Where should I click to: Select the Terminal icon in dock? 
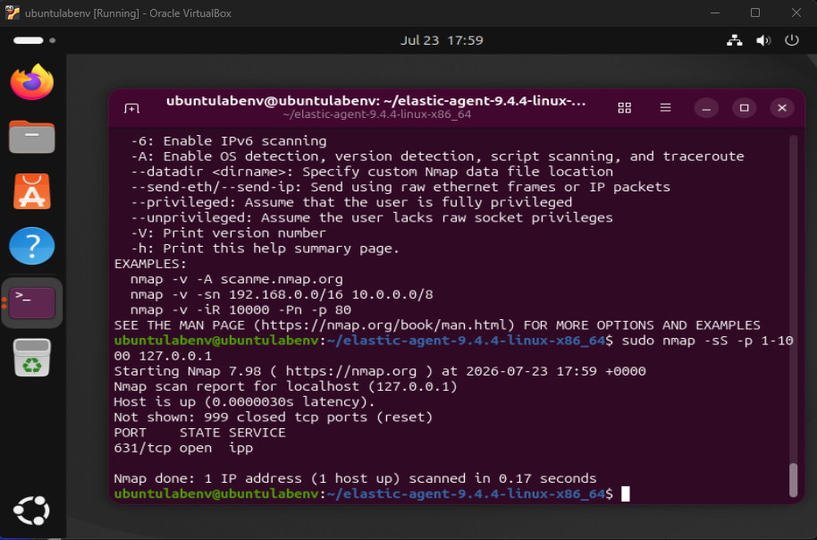[x=32, y=303]
